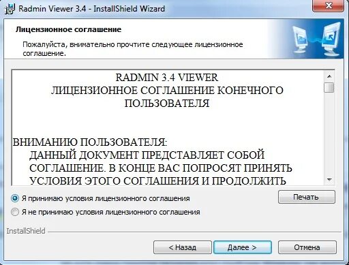Click 'Radmin Viewer 3.4 - InstallShield Wizard' title

click(x=91, y=9)
